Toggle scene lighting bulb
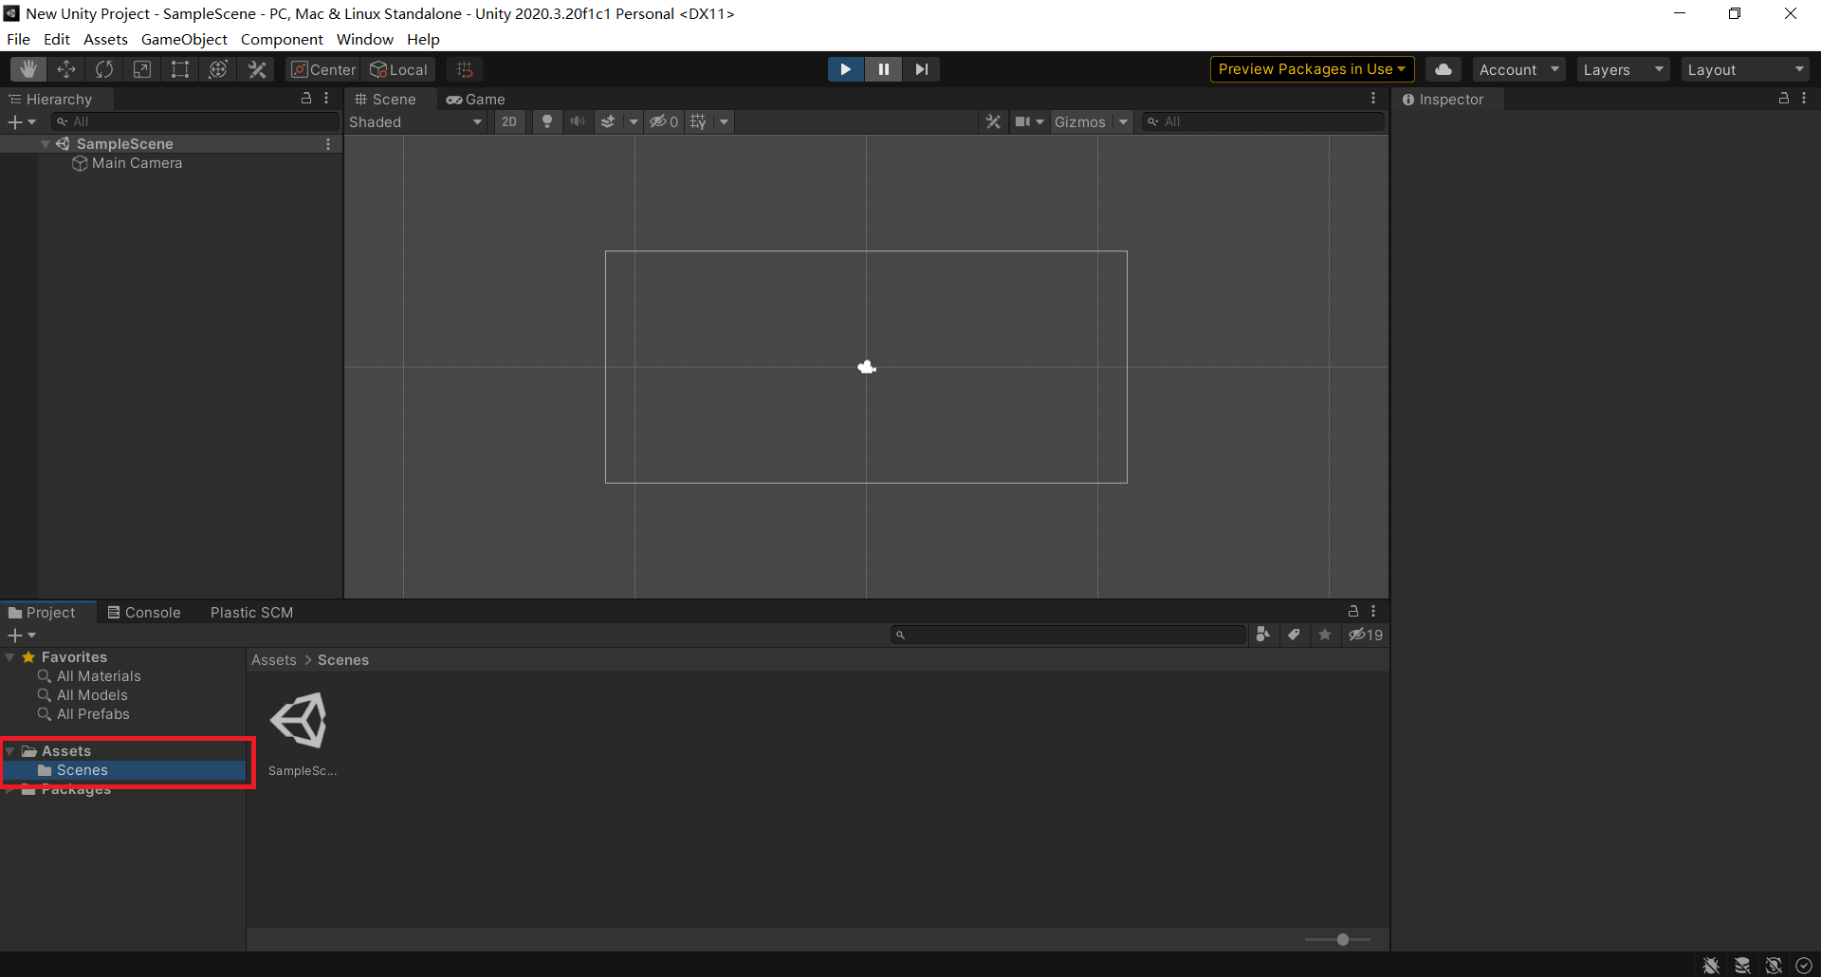1821x977 pixels. point(547,121)
